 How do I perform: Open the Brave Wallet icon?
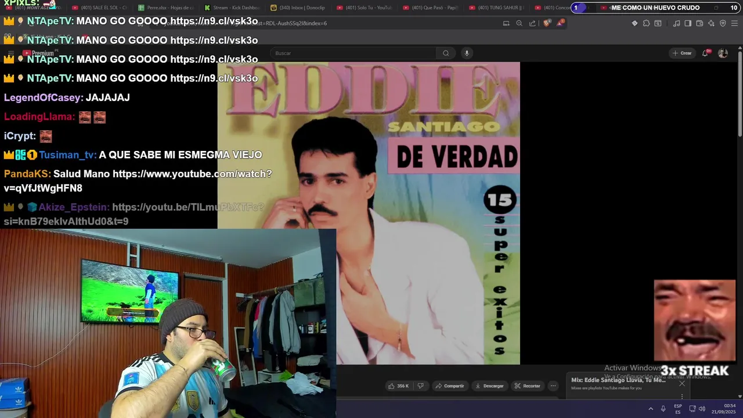[x=699, y=23]
